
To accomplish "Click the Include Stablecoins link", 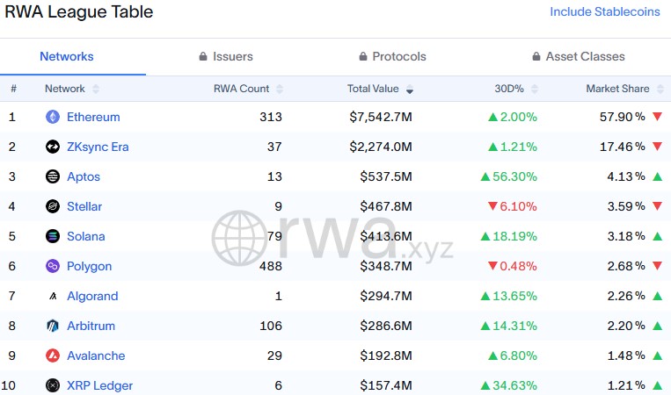I will point(605,12).
